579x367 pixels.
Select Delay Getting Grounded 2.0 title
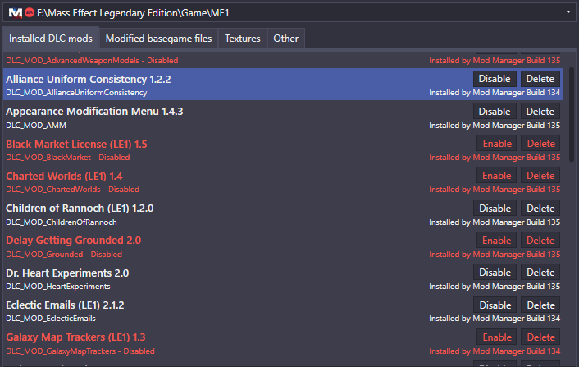(73, 241)
